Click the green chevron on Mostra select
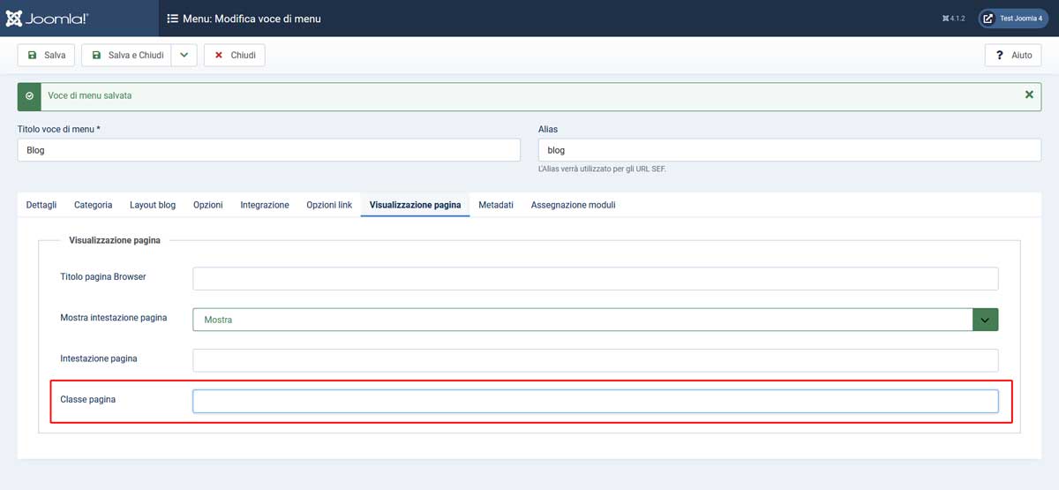The width and height of the screenshot is (1059, 490). point(985,320)
